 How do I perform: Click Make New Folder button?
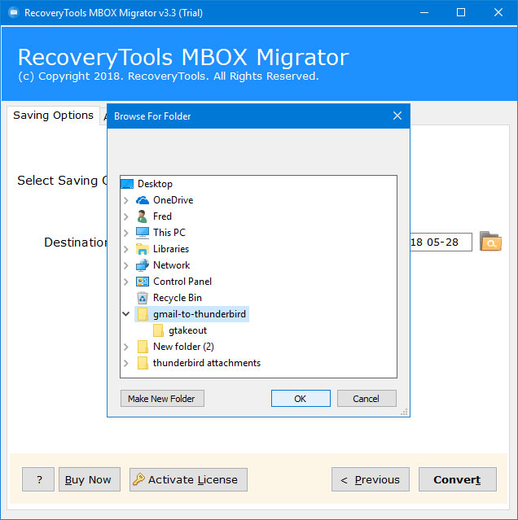coord(162,398)
